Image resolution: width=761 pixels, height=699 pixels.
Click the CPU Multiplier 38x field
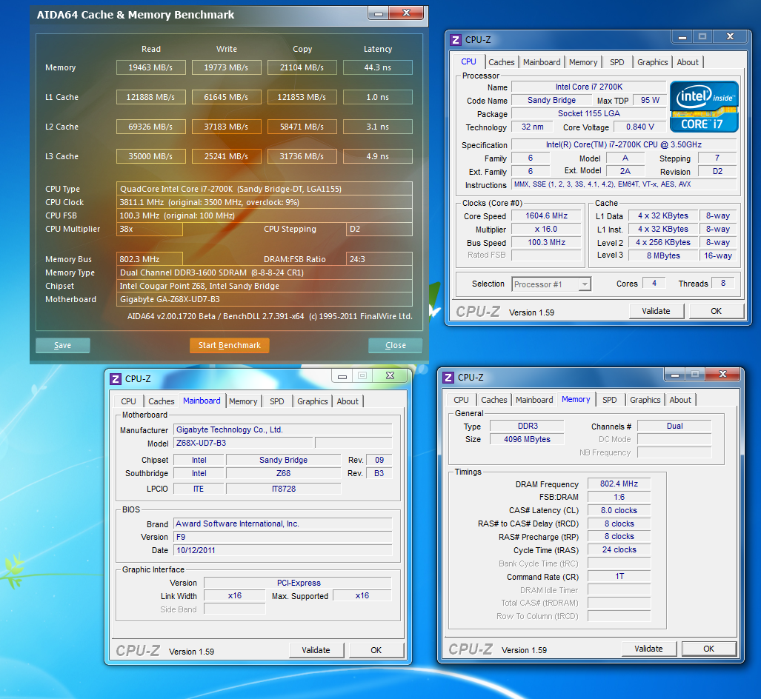click(150, 229)
